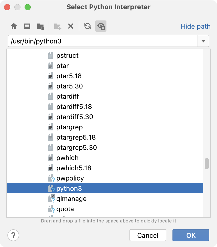Select the Desktop directory icon

(27, 26)
